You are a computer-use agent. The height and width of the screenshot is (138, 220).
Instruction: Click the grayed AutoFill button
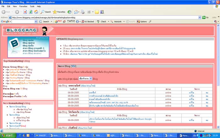[x=130, y=21]
